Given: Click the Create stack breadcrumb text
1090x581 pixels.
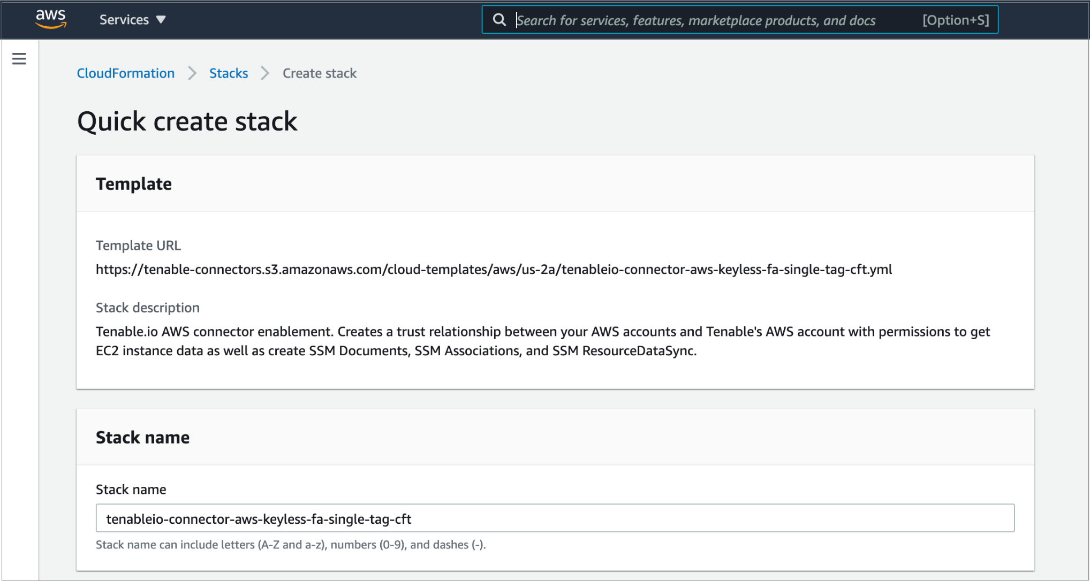Looking at the screenshot, I should [x=320, y=73].
